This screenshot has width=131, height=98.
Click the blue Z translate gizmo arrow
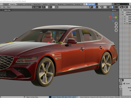point(54,32)
